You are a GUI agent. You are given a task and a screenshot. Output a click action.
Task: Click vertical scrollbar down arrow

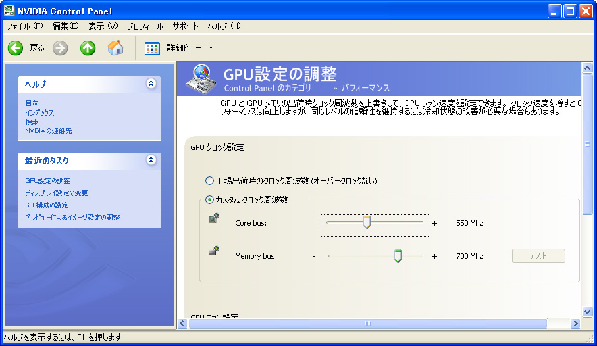587,312
